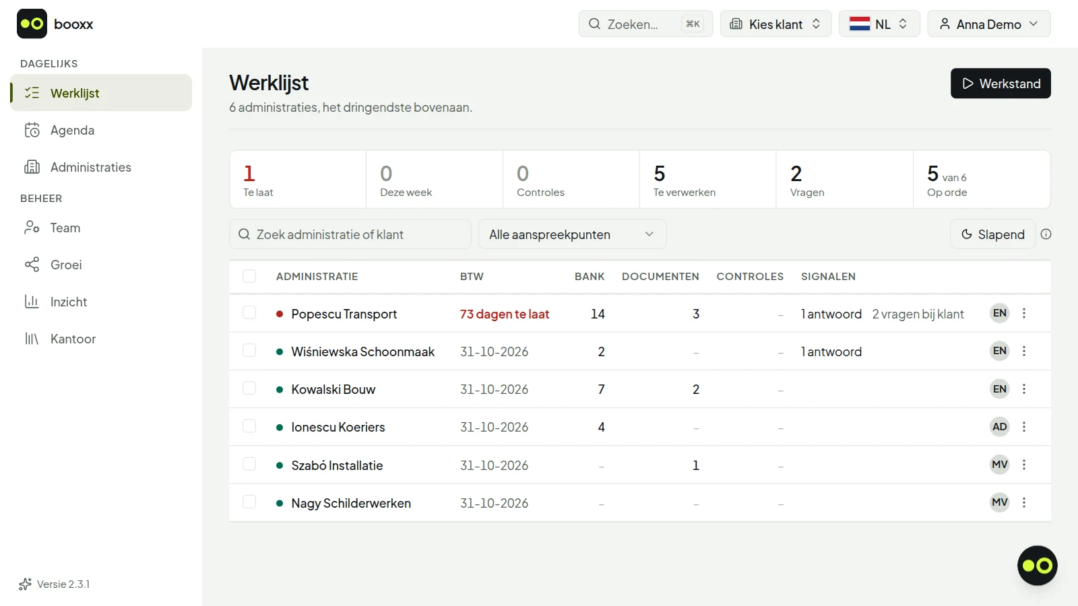Viewport: 1078px width, 606px height.
Task: Open the Kies klant selector
Action: point(775,24)
